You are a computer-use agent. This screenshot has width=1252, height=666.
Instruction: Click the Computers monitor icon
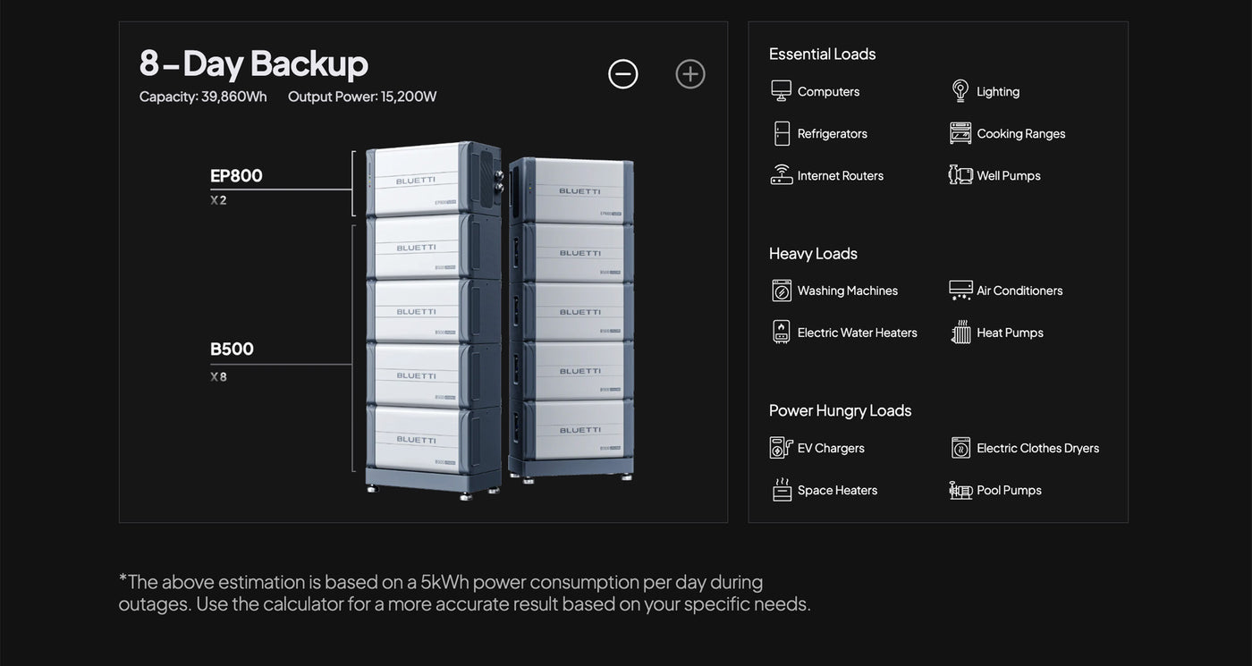782,91
